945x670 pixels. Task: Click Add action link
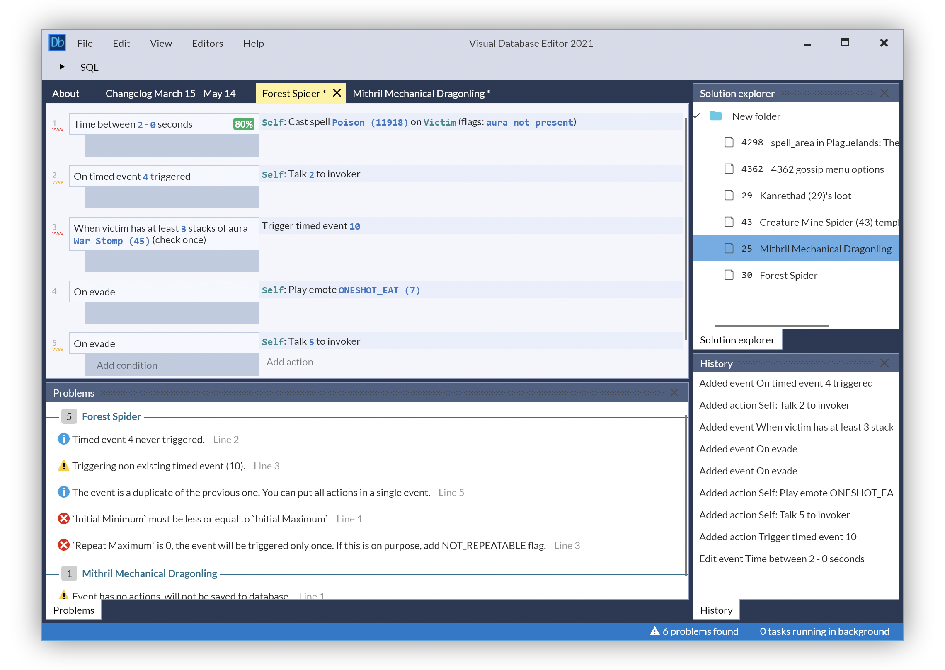[x=290, y=362]
